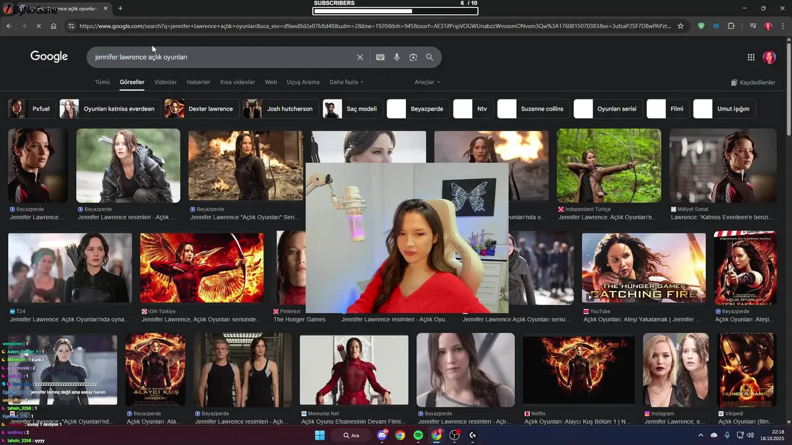Filter by Saç modeli chip
792x445 pixels.
point(353,109)
